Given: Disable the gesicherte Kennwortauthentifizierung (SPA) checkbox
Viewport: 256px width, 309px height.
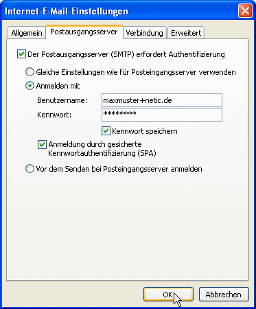Looking at the screenshot, I should [x=42, y=145].
